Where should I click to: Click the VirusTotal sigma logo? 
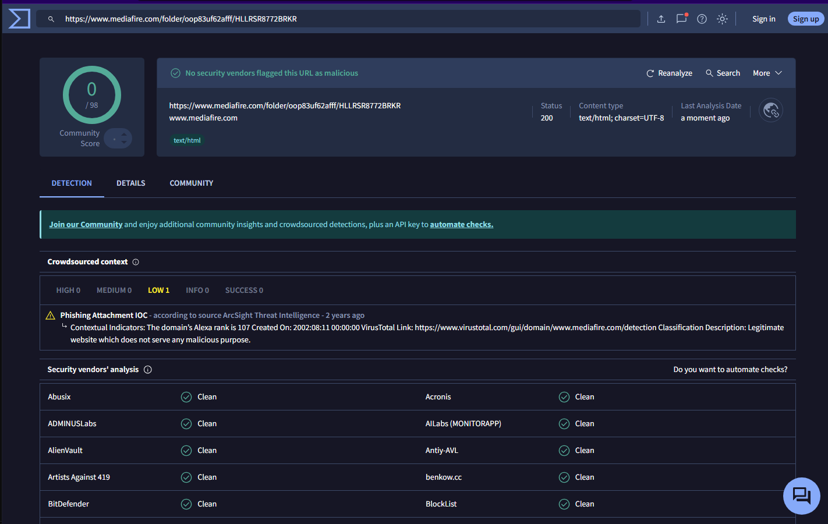[x=19, y=19]
